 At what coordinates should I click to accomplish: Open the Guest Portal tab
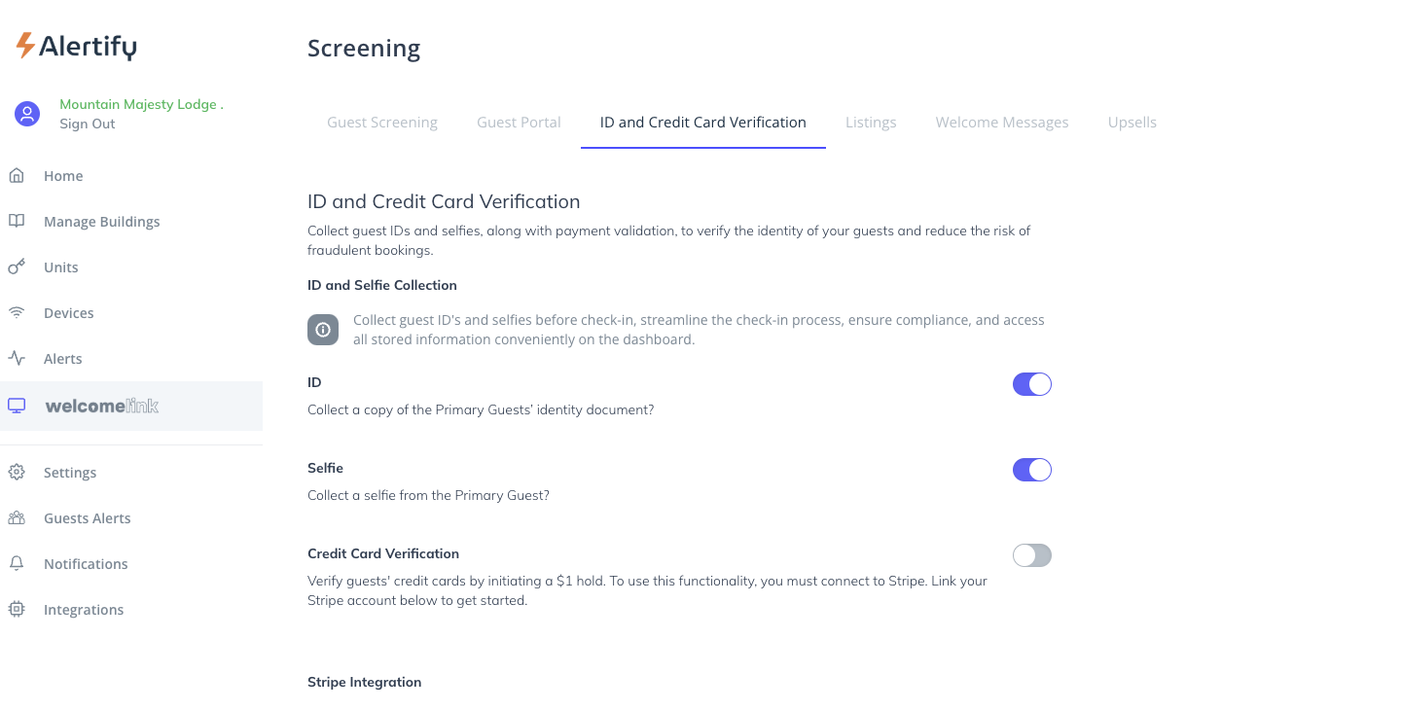[x=519, y=123]
